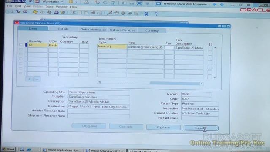Click the Attachments paperclip icon
Viewport: 270px width, 152px height.
130,14
